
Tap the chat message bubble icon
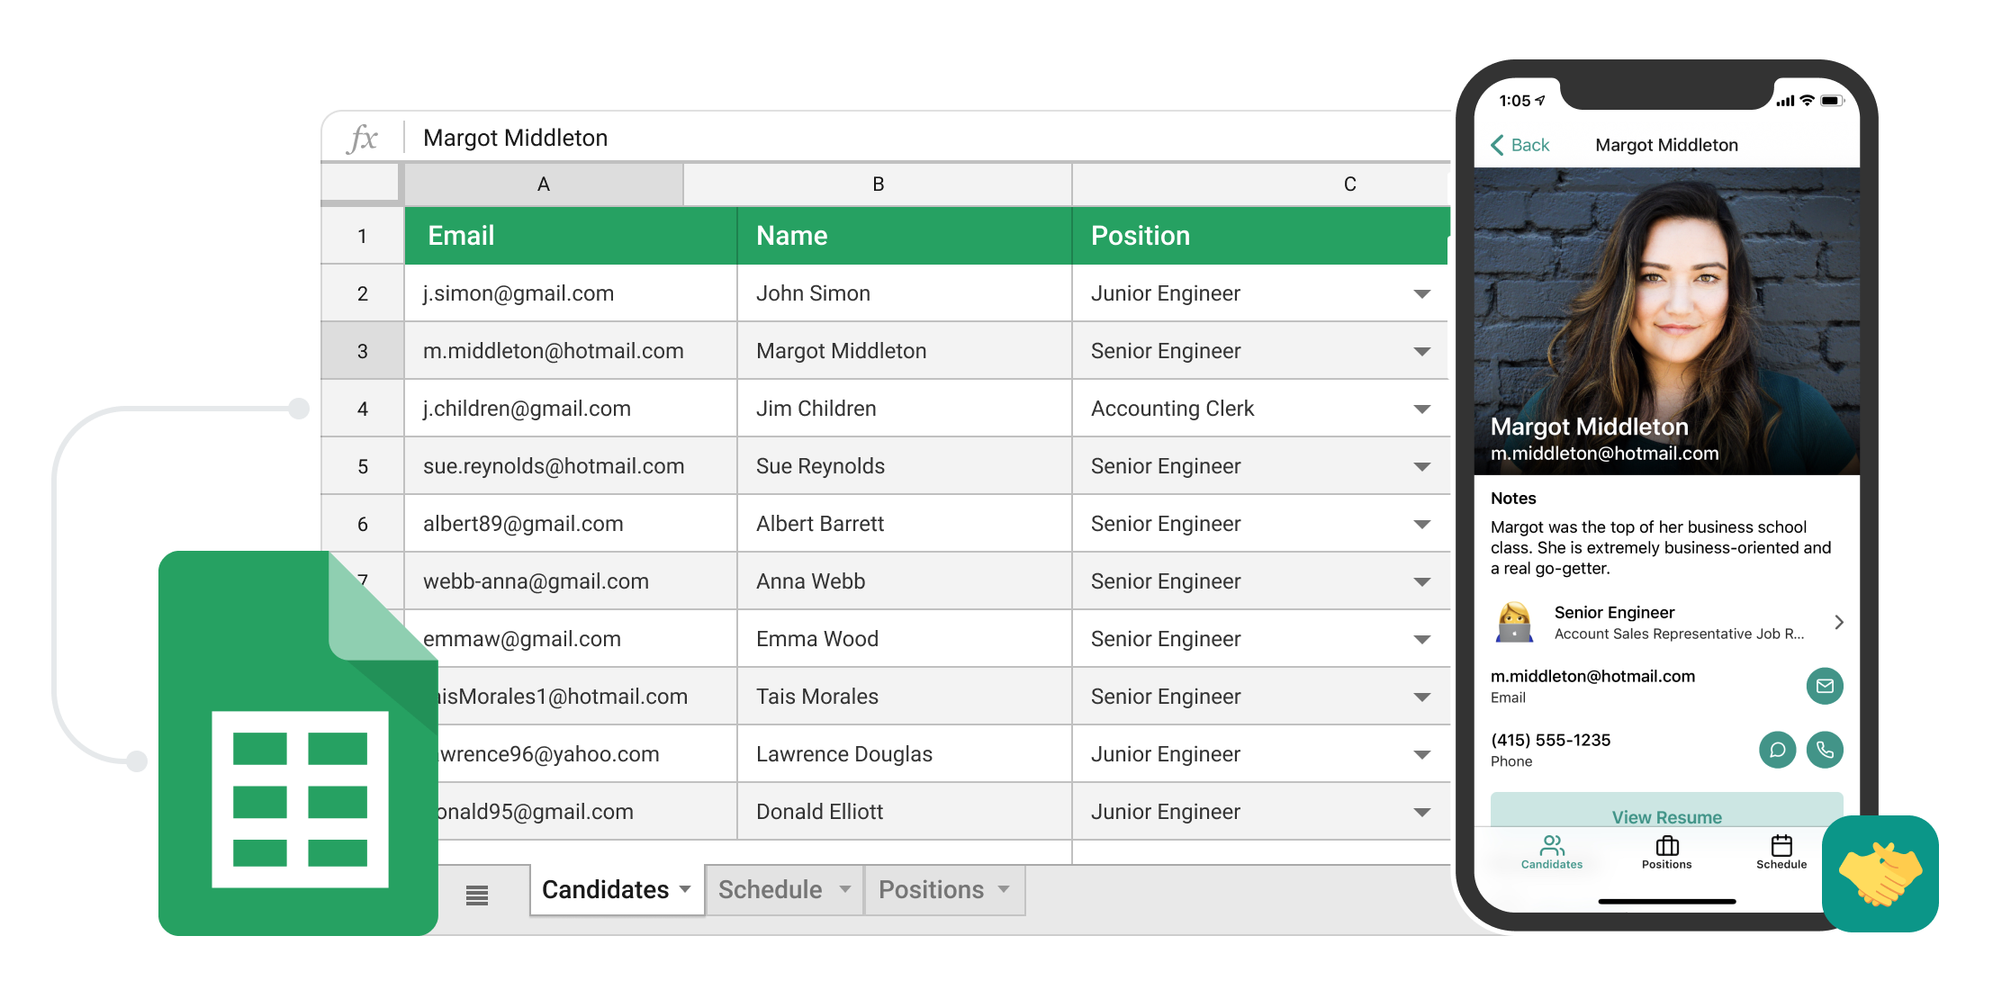point(1777,750)
